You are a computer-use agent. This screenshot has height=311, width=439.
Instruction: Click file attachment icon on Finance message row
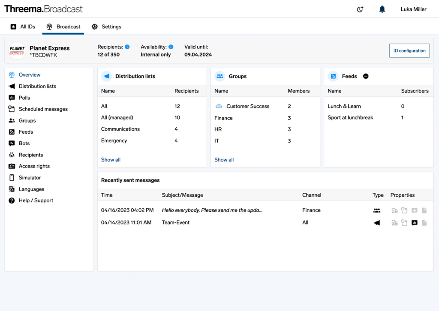[424, 210]
